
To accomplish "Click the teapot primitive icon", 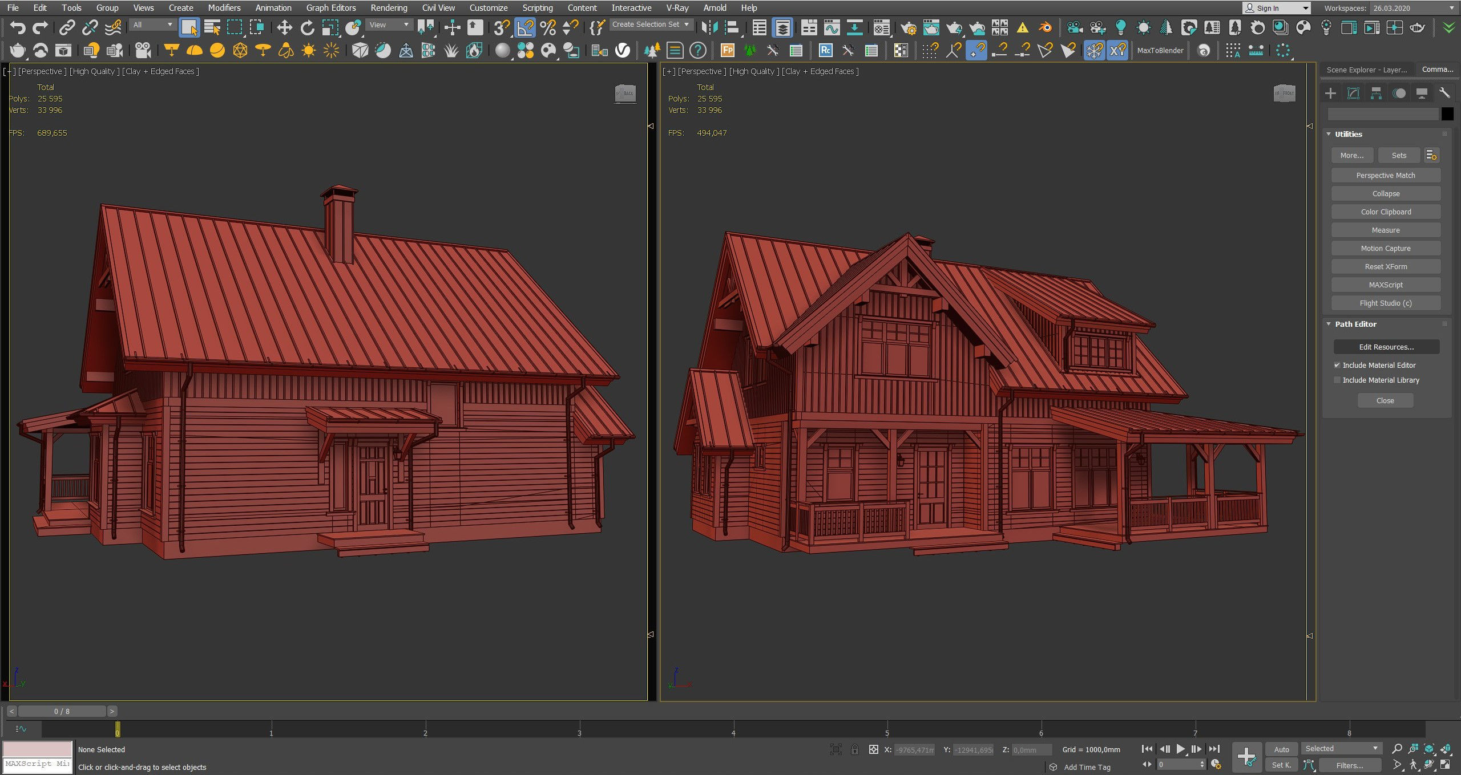I will (x=18, y=51).
